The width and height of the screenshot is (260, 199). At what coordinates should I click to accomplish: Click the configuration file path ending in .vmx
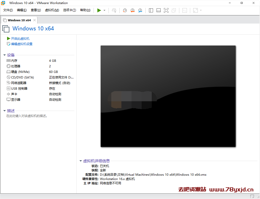pyautogui.click(x=153, y=175)
